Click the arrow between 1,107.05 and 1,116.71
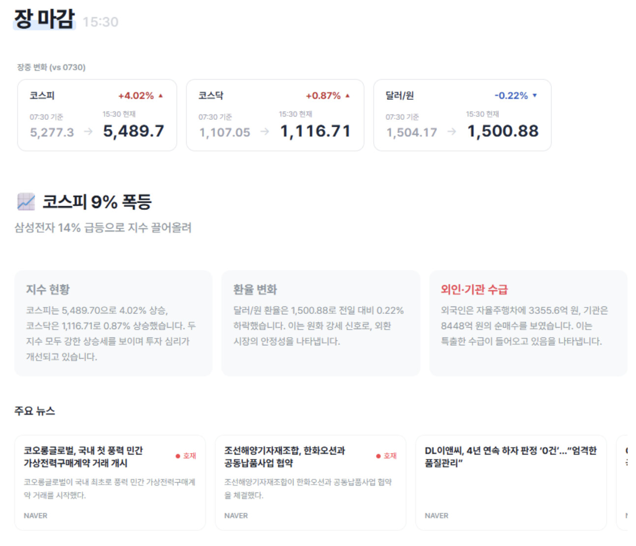 (x=264, y=132)
